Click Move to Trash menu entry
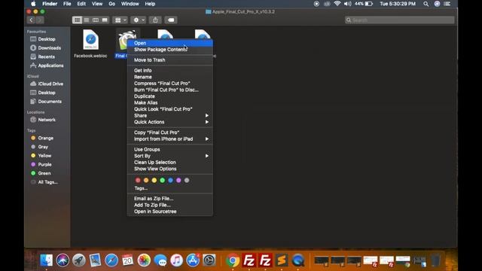Screen dimensions: 482x271 coord(170,60)
